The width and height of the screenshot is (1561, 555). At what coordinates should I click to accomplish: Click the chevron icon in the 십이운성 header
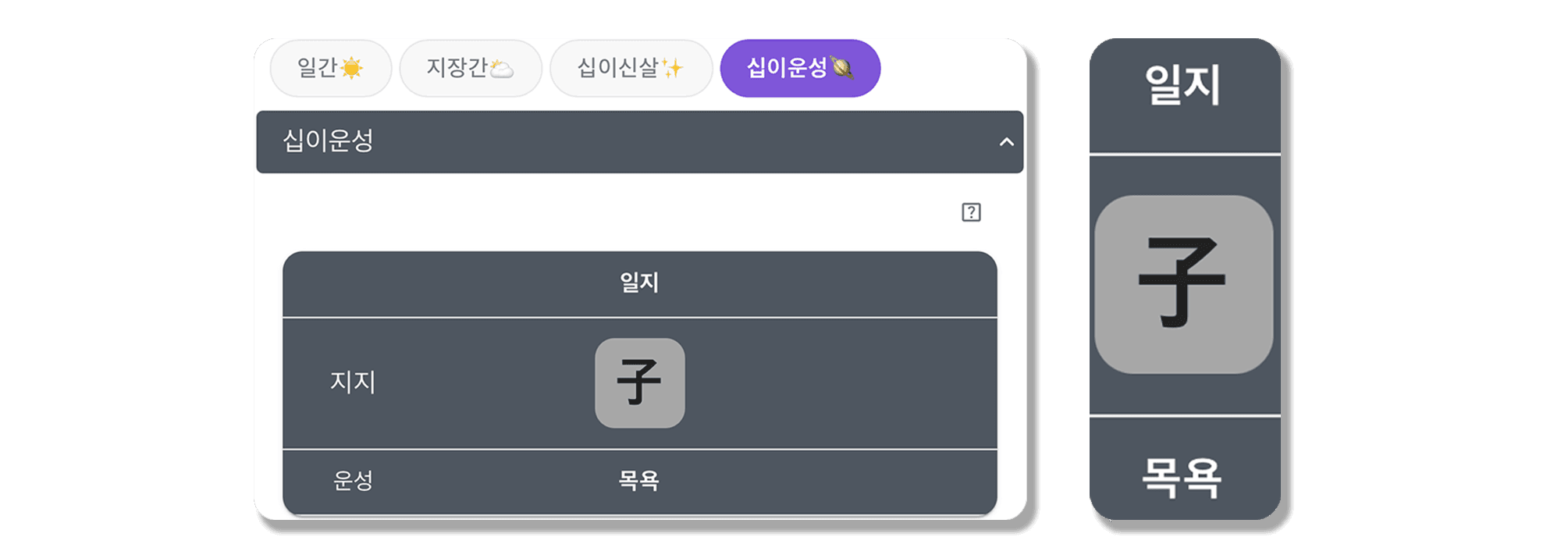[x=1007, y=142]
